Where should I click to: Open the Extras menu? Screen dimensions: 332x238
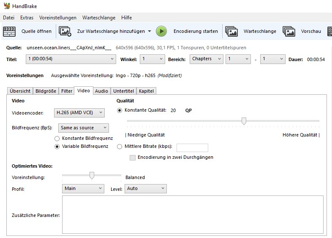(27, 18)
